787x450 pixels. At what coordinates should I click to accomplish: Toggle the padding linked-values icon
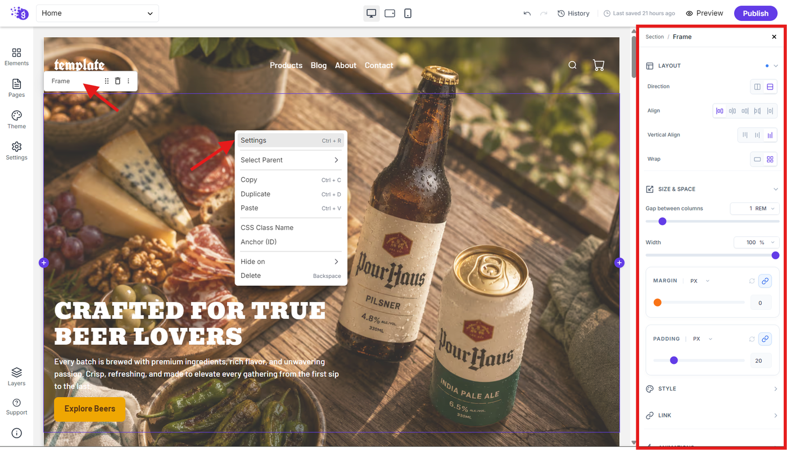pos(764,339)
